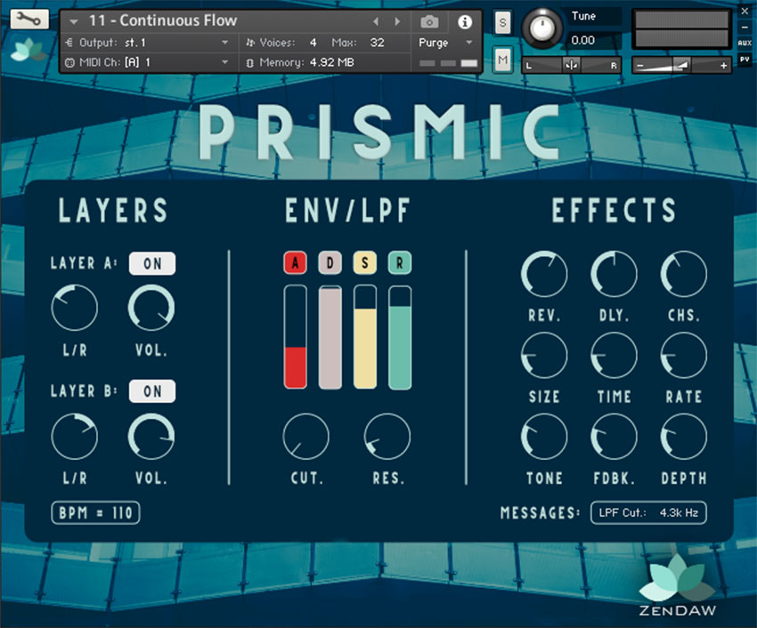757x628 pixels.
Task: Click the Tune value 0.00
Action: click(x=582, y=40)
